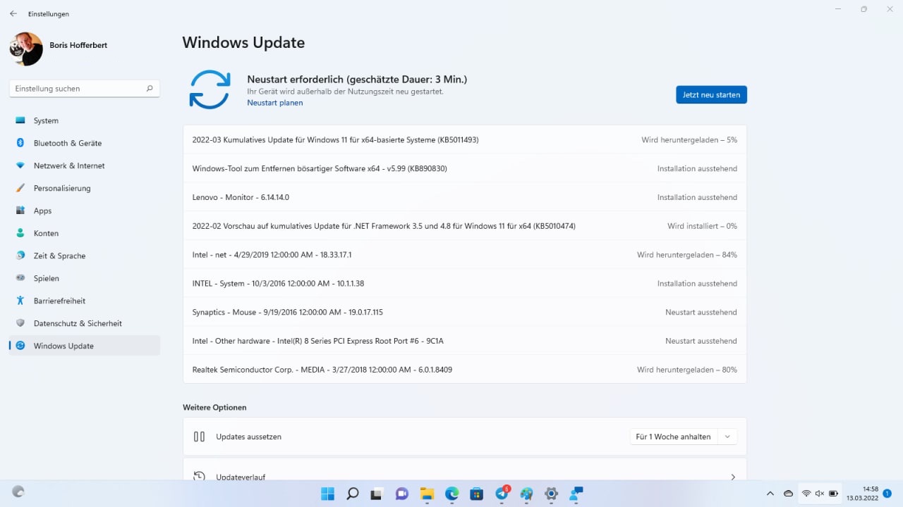
Task: Select the Spielen category
Action: (46, 278)
